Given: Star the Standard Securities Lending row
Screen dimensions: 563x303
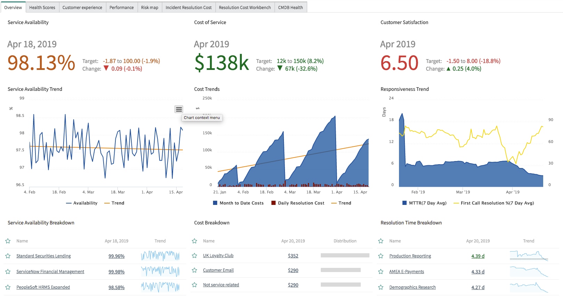Looking at the screenshot, I should (8, 256).
